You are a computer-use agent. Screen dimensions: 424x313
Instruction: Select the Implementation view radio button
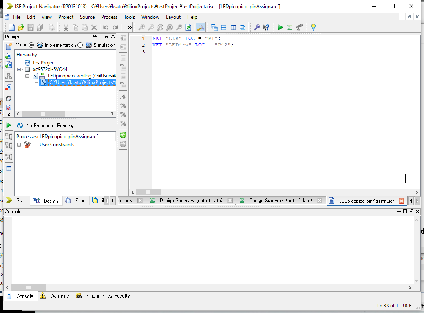click(31, 45)
